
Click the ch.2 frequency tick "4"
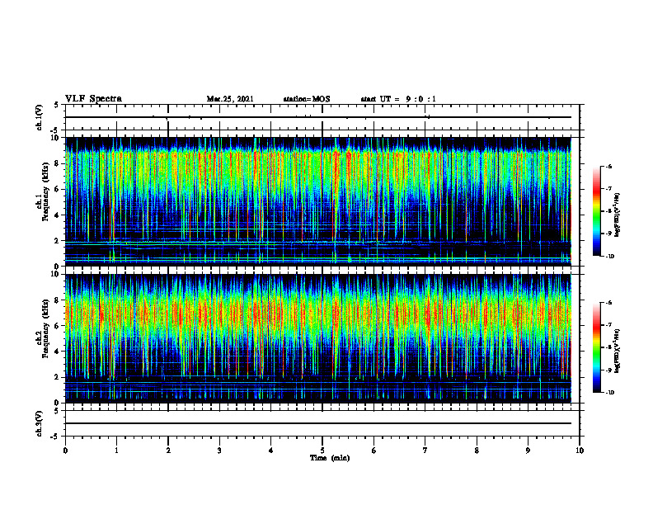(57, 352)
